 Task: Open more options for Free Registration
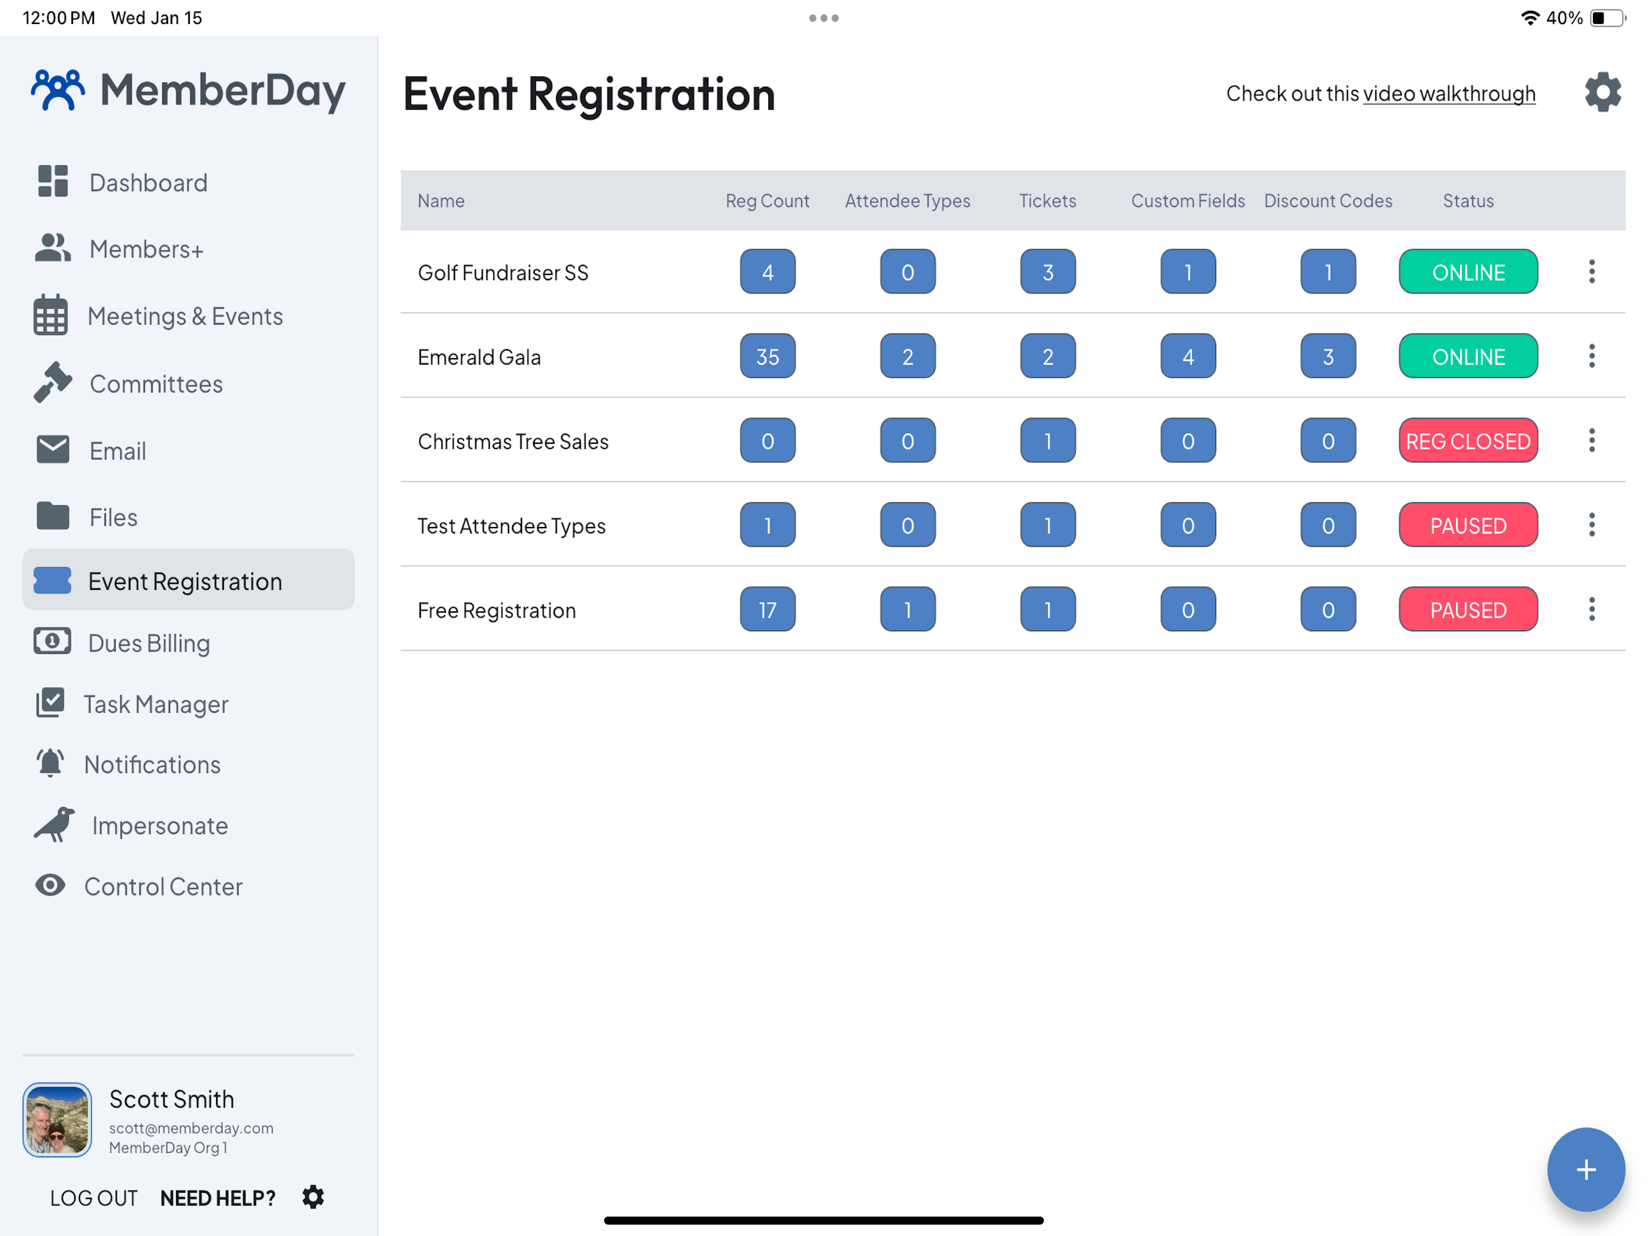1591,608
